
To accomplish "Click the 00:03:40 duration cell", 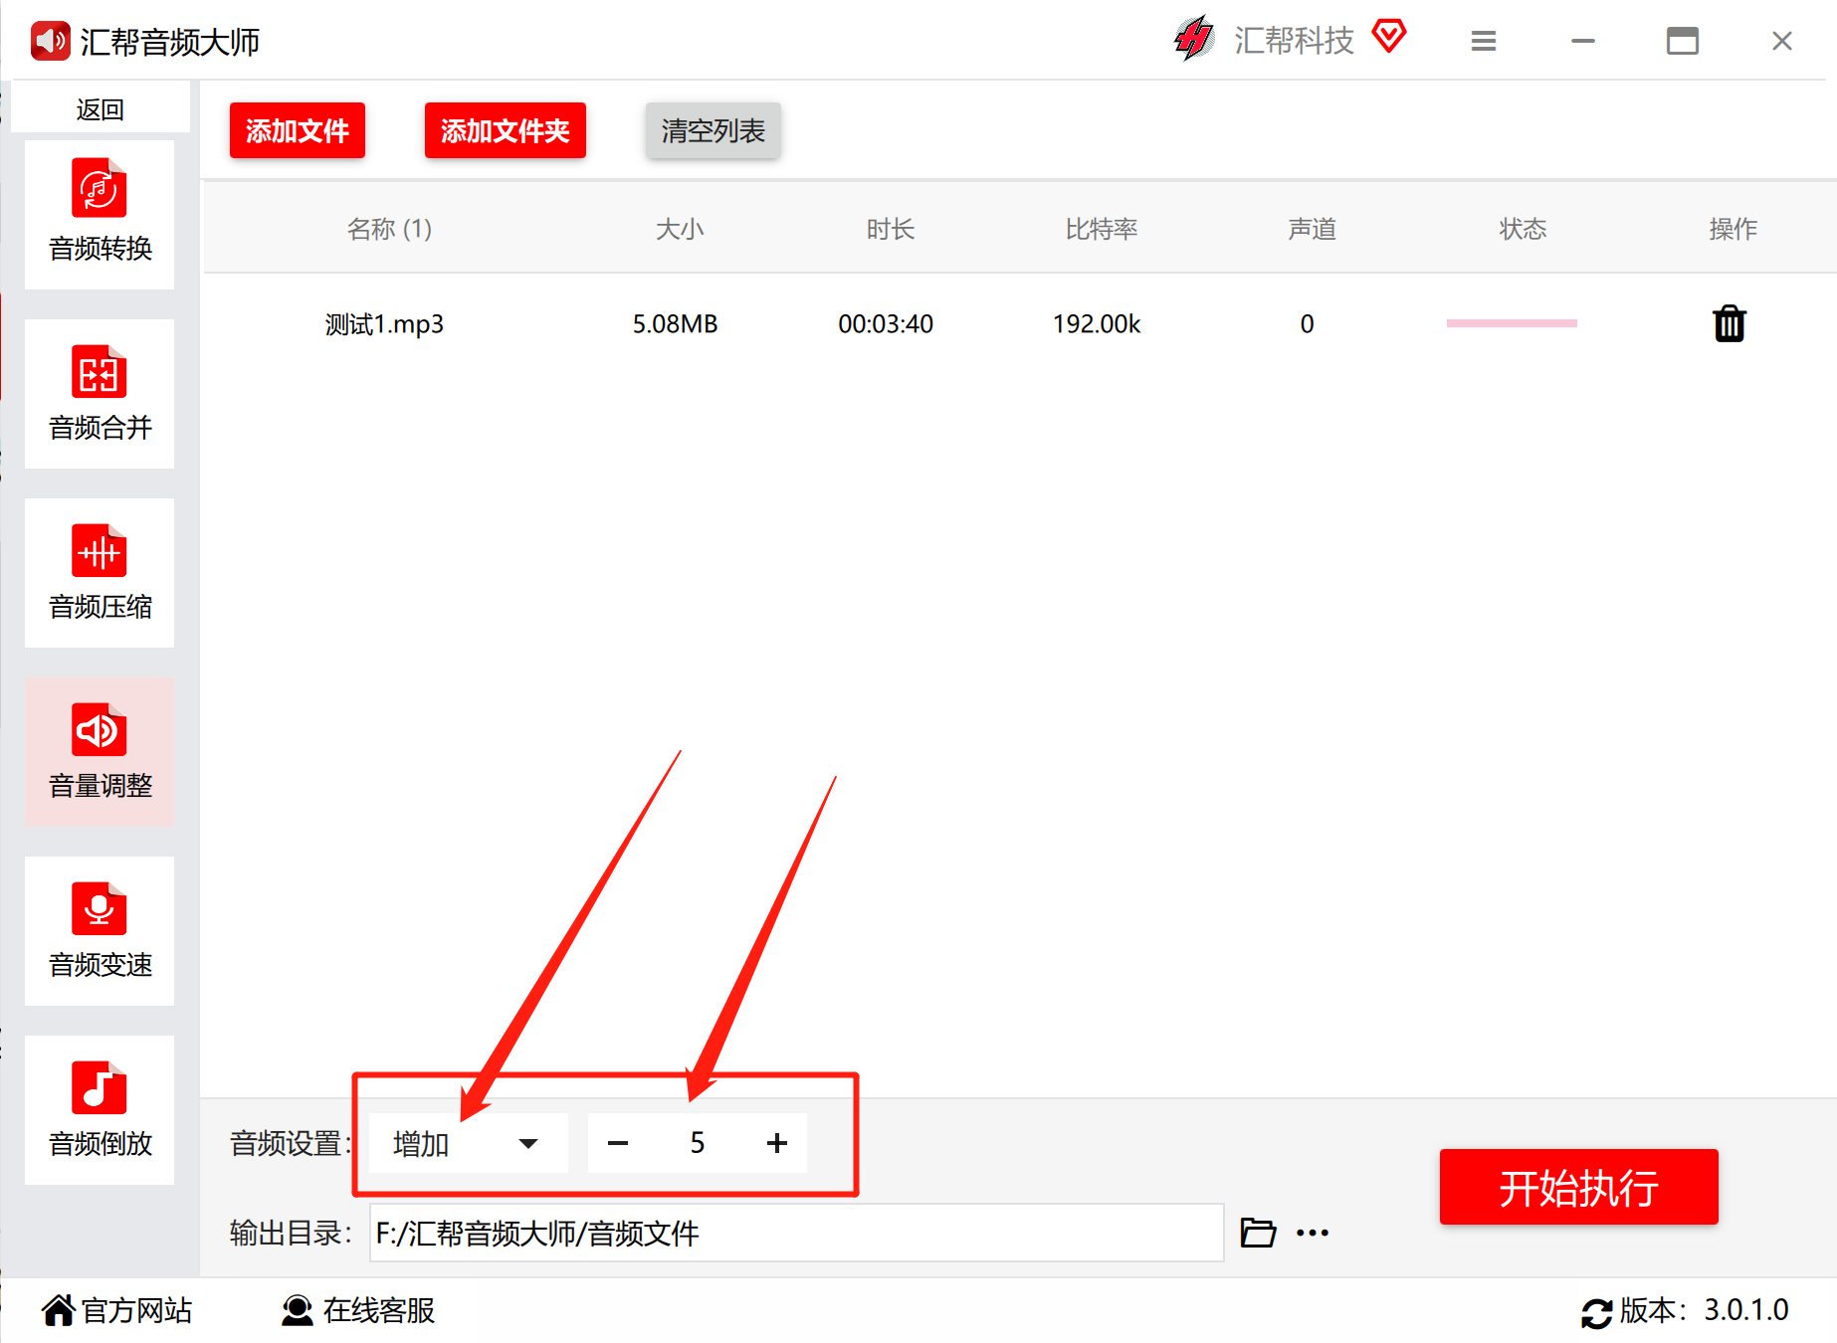I will [x=886, y=324].
